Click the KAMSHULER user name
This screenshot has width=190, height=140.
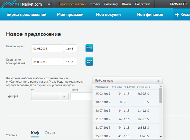[178, 4]
